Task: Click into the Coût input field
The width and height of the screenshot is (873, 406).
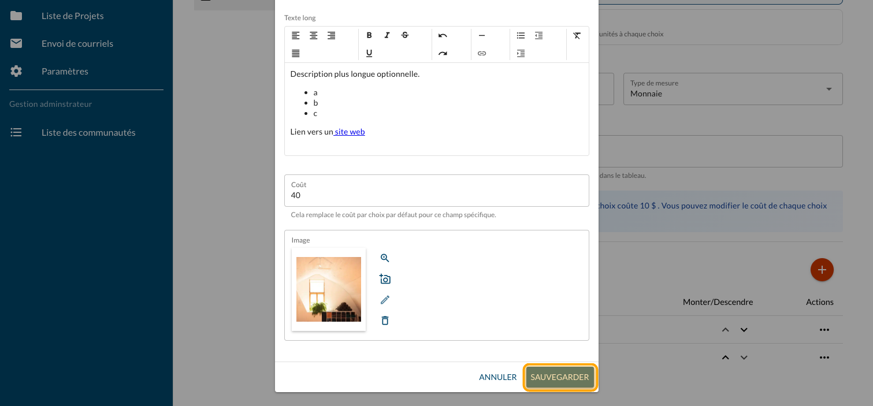Action: click(x=436, y=195)
